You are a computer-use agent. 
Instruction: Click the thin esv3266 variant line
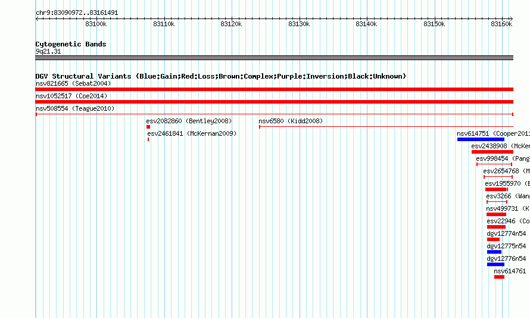click(497, 202)
